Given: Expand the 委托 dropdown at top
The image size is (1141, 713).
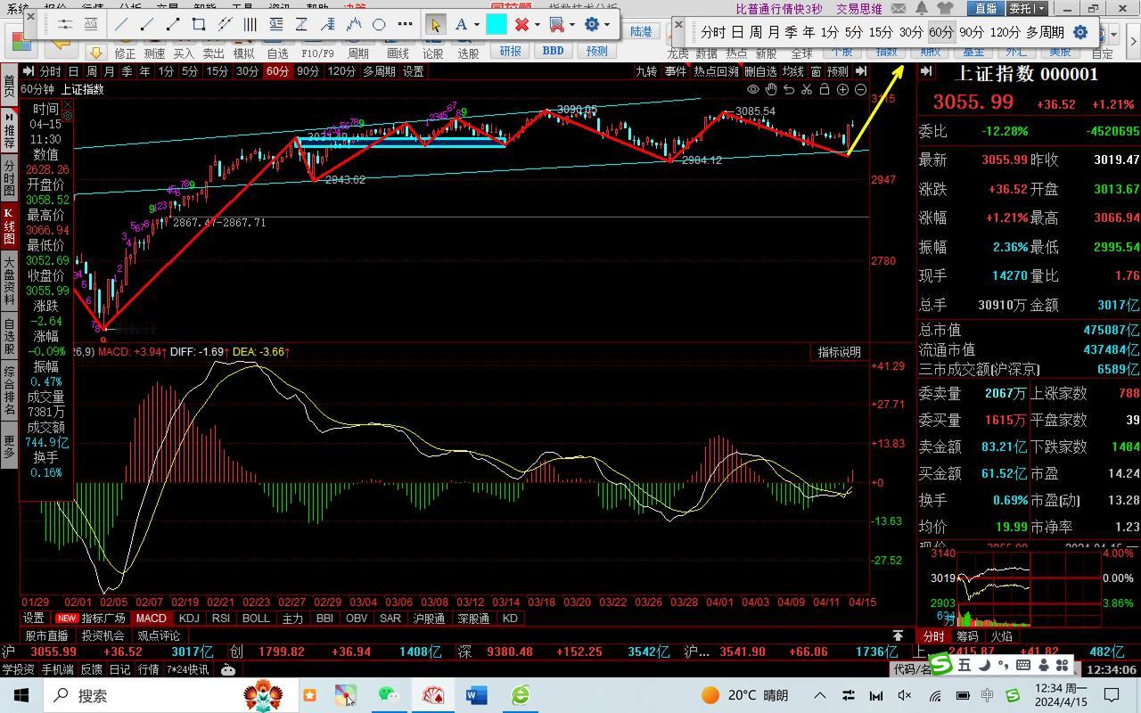Looking at the screenshot, I should pos(1041,8).
